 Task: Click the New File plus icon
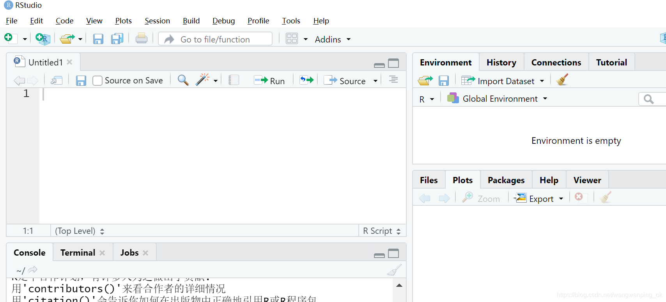[x=9, y=38]
